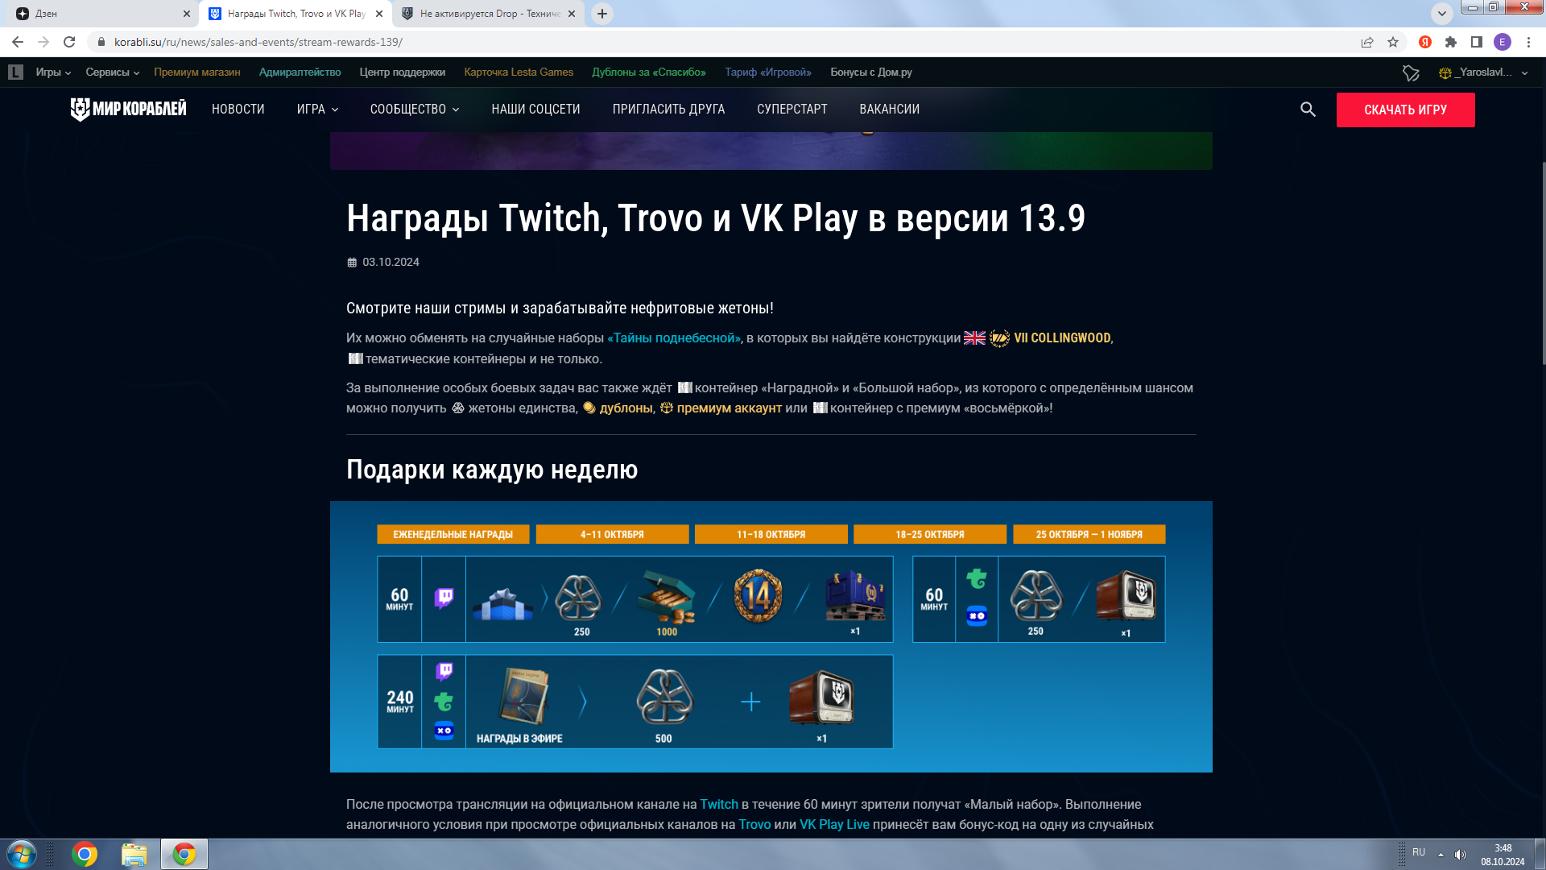Open Центр поддержки link
The image size is (1546, 870).
point(403,72)
